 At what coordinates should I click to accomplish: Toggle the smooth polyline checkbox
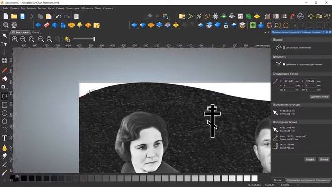pyautogui.click(x=284, y=47)
